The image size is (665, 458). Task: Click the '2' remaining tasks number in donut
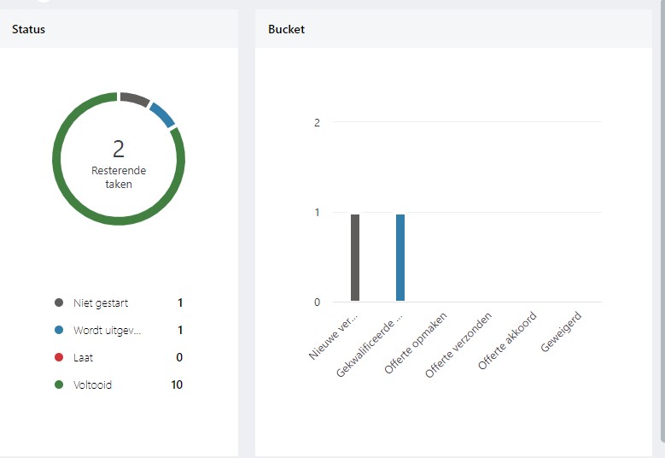pyautogui.click(x=119, y=150)
